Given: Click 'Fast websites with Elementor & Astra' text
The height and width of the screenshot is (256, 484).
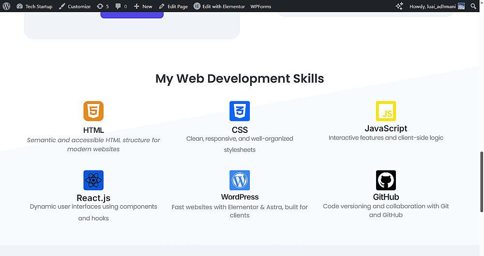Looking at the screenshot, I should click(x=240, y=211).
